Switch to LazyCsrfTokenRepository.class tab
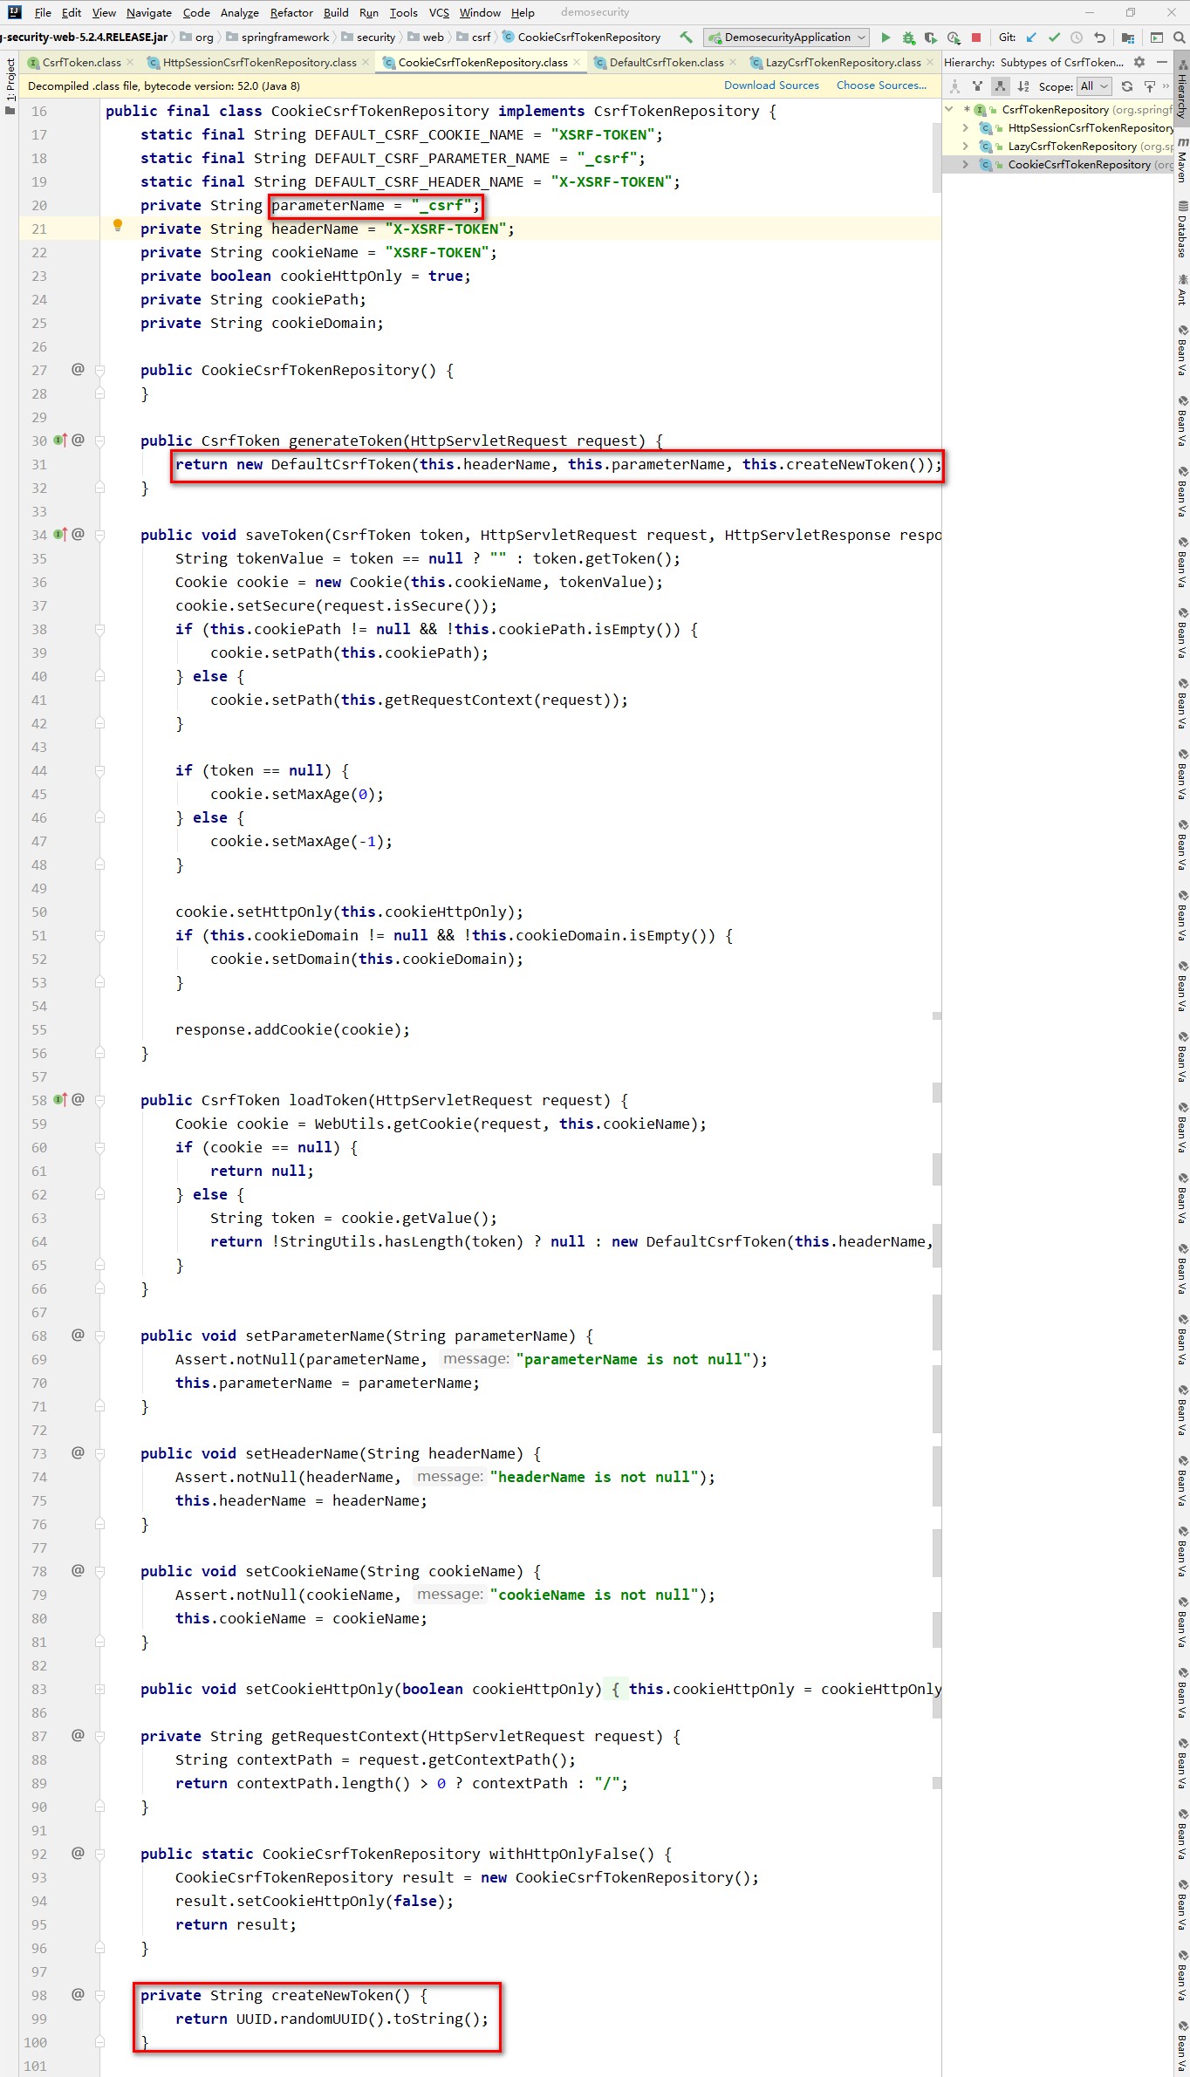The image size is (1190, 2077). (x=843, y=62)
